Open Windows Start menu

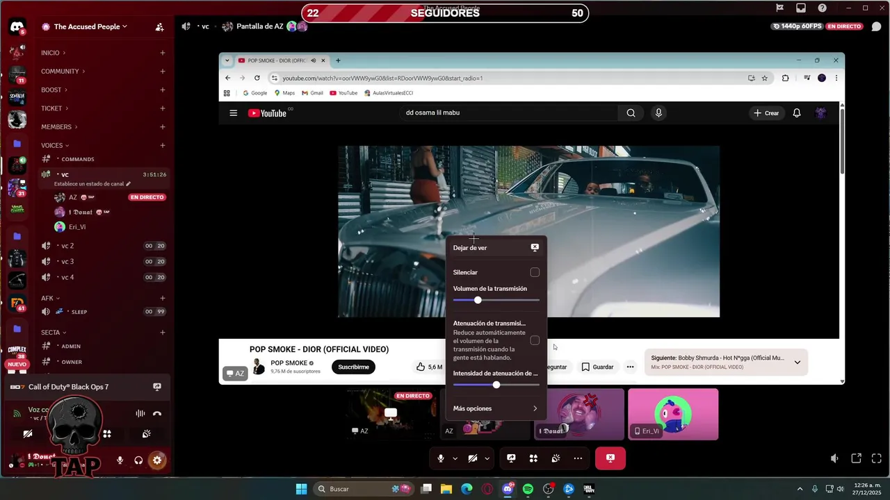[x=301, y=489]
